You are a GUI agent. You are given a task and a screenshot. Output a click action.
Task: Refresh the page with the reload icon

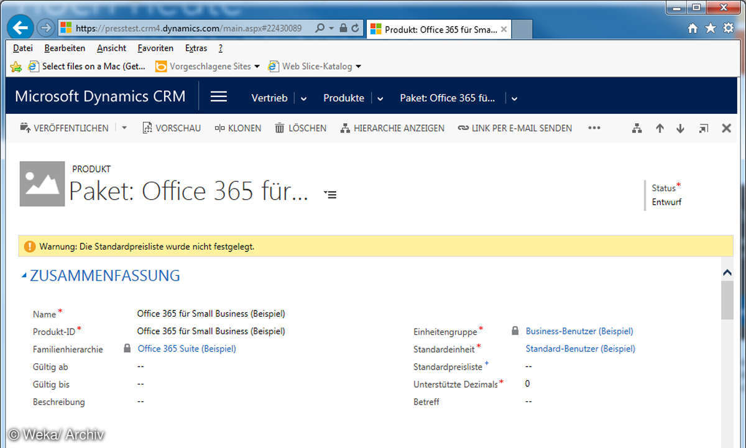coord(356,28)
